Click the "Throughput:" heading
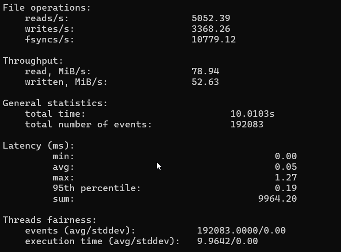The width and height of the screenshot is (341, 252). click(33, 61)
